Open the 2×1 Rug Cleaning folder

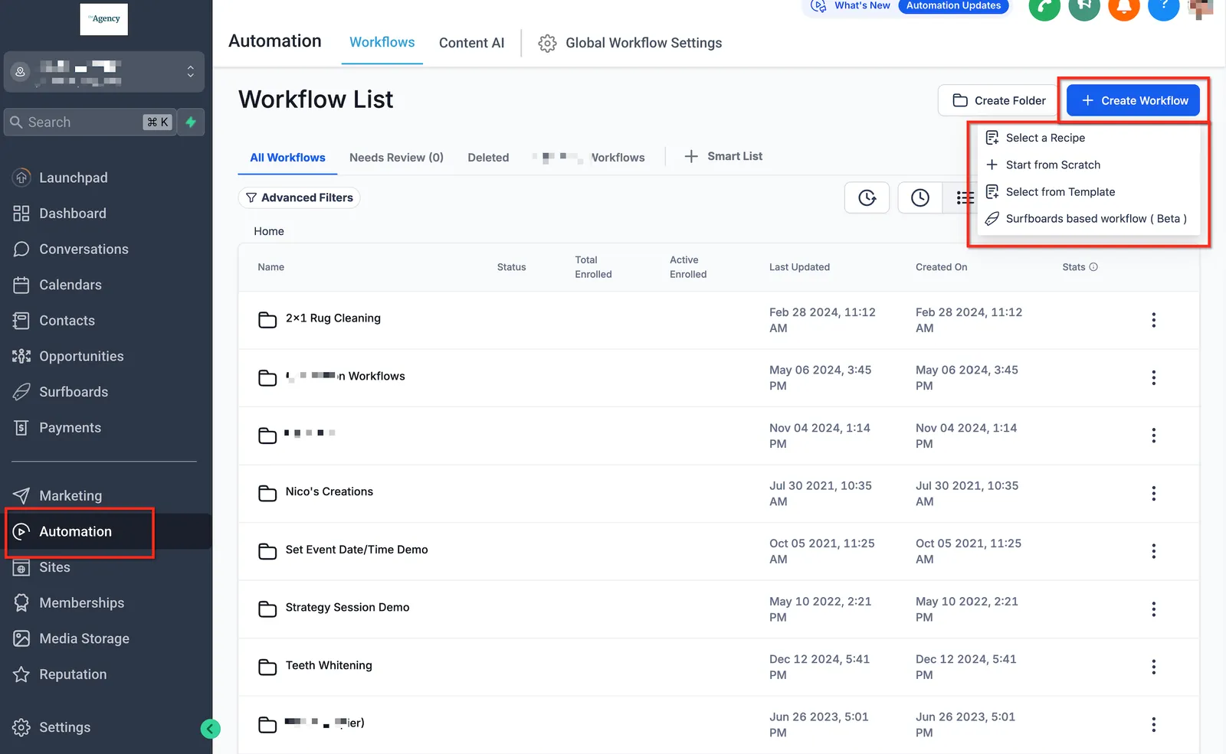333,318
